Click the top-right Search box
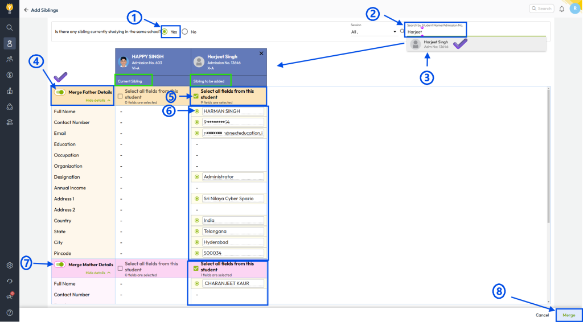583x322 pixels. click(x=542, y=9)
